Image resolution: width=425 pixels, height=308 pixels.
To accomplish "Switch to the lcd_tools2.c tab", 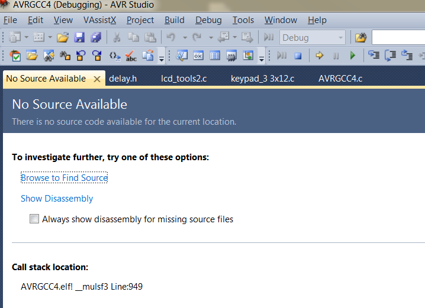I will pyautogui.click(x=183, y=79).
